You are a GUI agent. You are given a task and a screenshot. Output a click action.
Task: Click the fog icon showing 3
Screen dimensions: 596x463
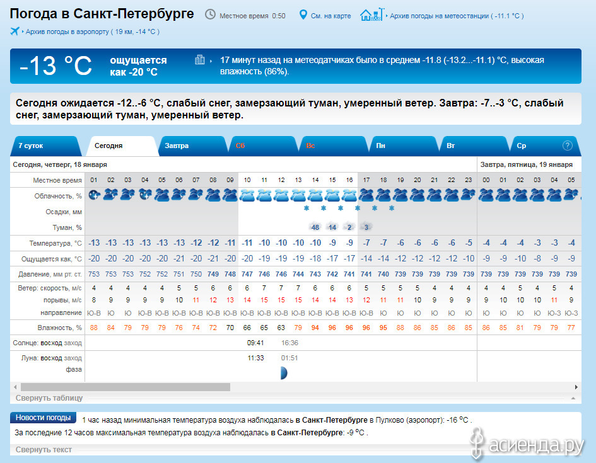366,227
